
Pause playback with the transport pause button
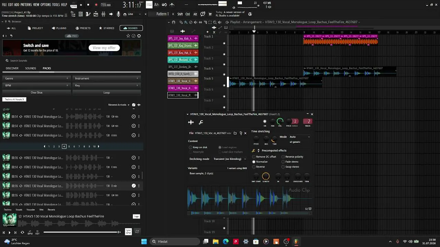(81, 5)
